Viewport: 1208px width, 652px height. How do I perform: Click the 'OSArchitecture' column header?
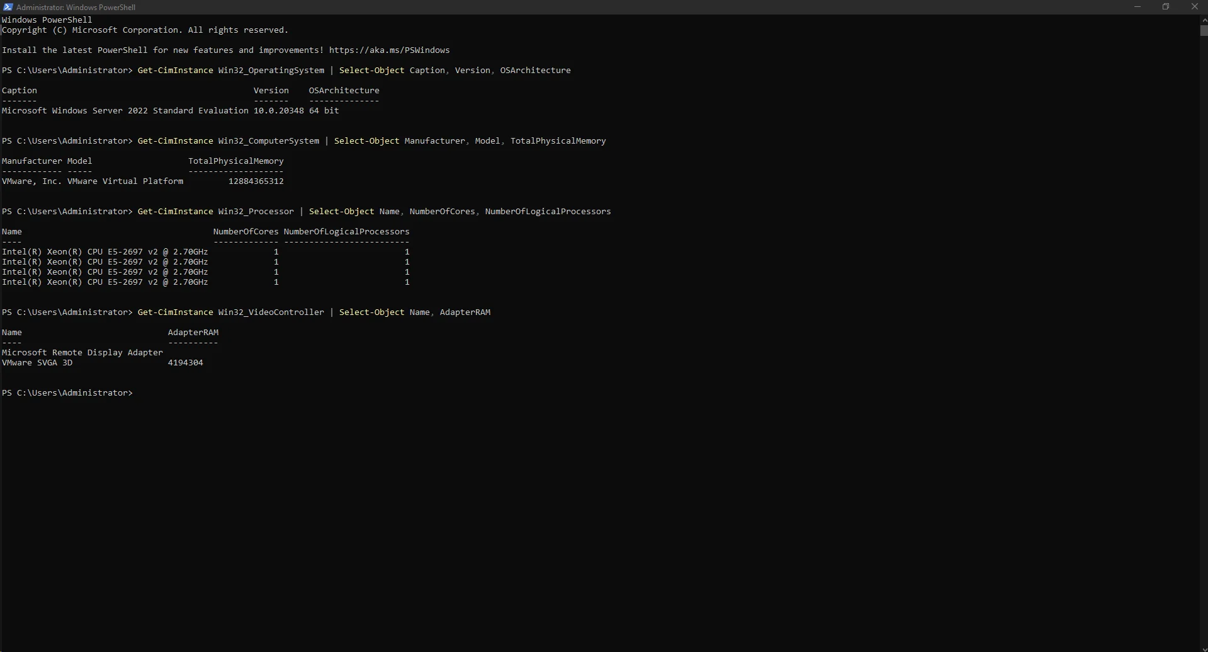[x=344, y=90]
